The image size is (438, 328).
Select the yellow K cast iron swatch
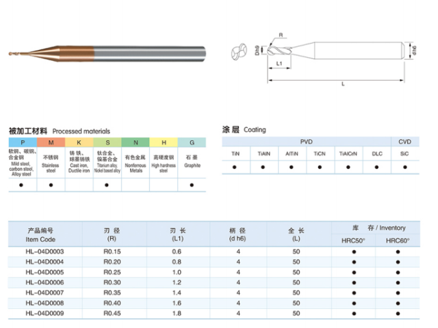[79, 141]
